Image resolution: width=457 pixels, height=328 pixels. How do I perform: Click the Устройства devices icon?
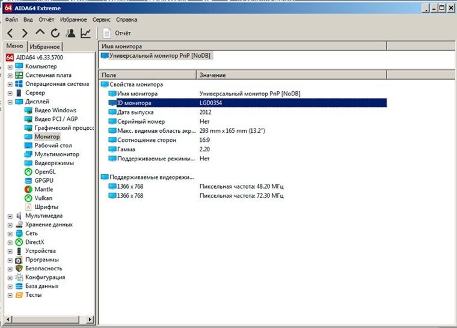coord(19,251)
